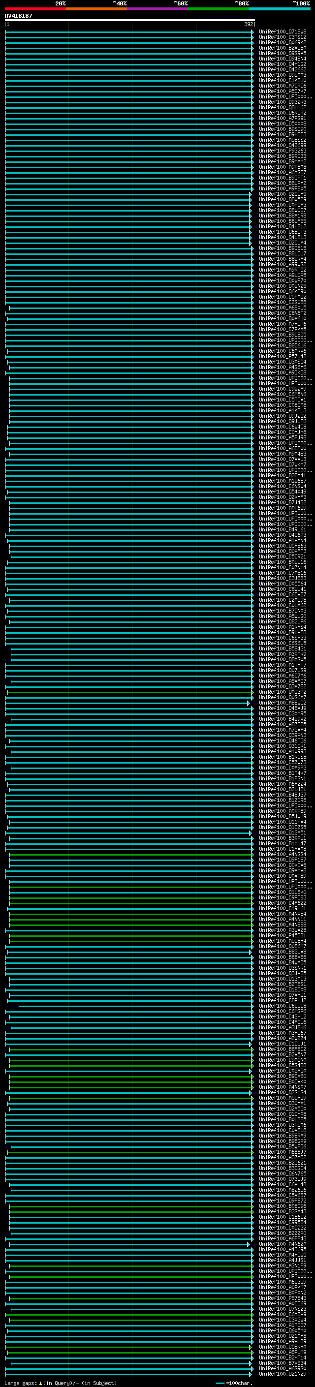Select hit label UniRef100_P45331
The height and width of the screenshot is (1387, 315).
click(283, 936)
